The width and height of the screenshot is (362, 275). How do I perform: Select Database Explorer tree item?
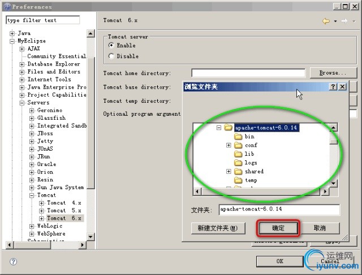click(54, 64)
